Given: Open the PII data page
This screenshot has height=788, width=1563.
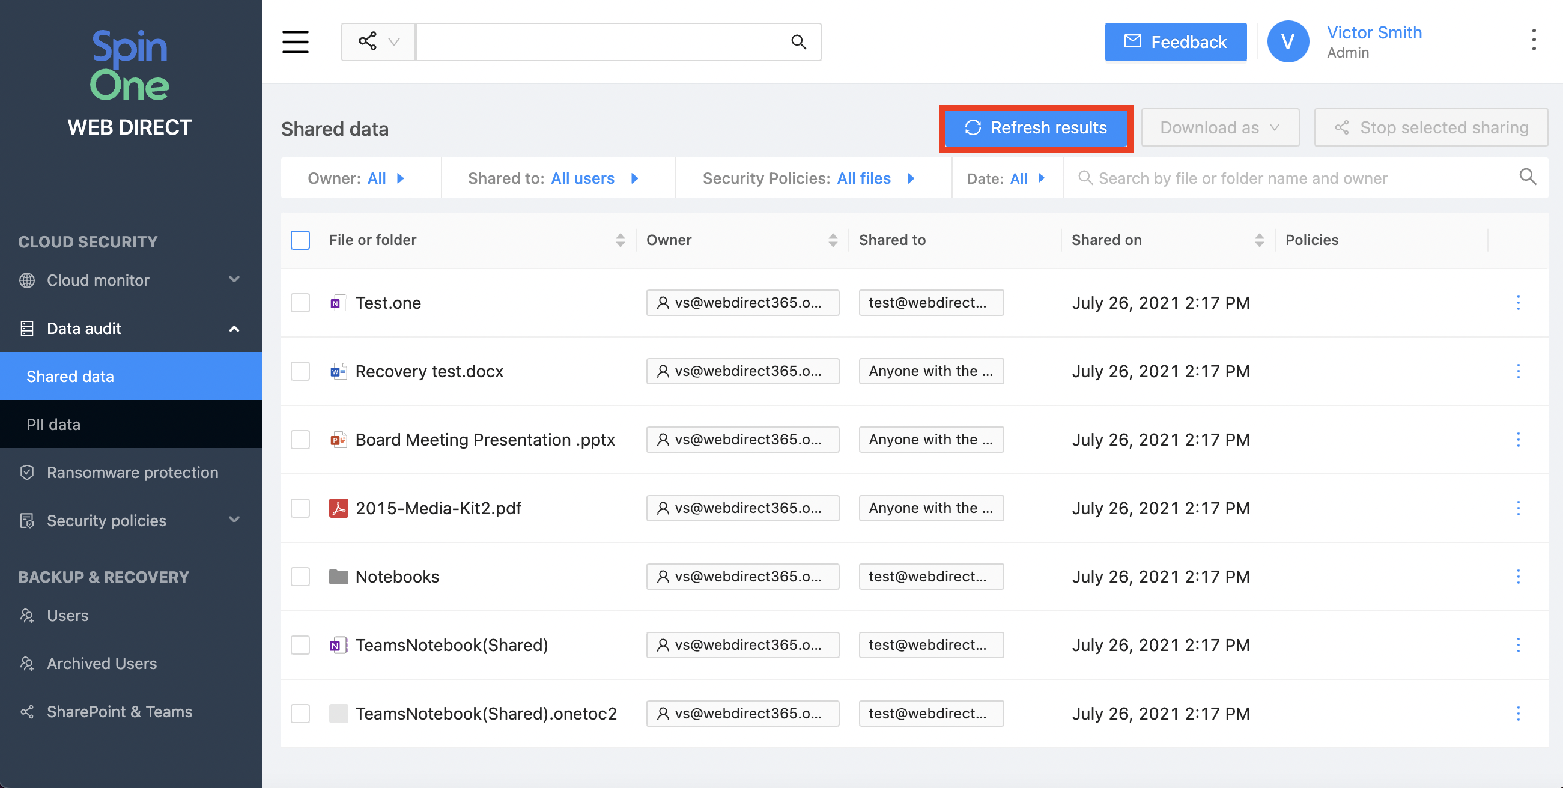Looking at the screenshot, I should (53, 424).
